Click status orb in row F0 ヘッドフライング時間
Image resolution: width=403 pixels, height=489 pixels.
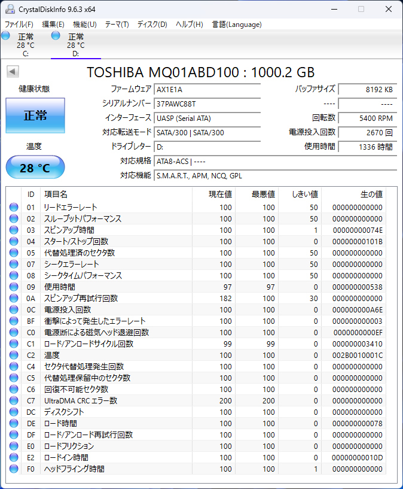pyautogui.click(x=14, y=469)
